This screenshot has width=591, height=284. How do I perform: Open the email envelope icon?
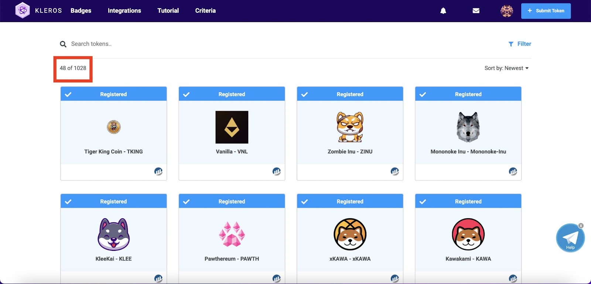(476, 11)
